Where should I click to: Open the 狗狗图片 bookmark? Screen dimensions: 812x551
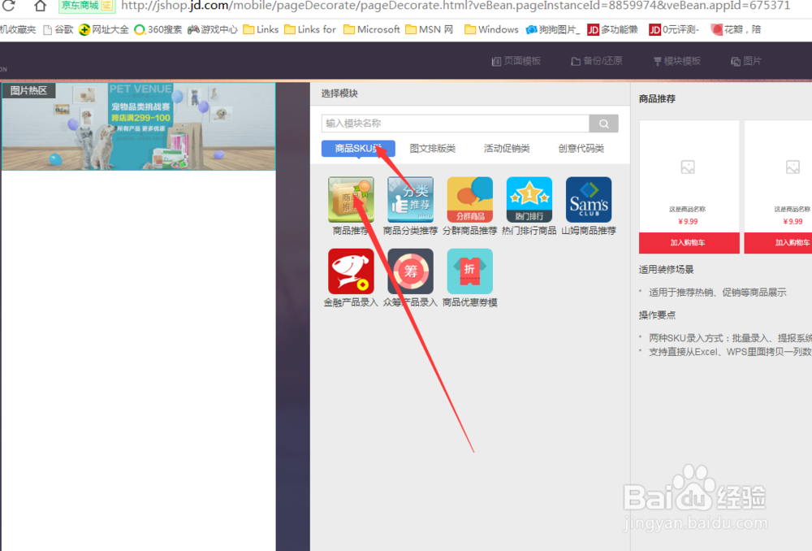[x=553, y=29]
